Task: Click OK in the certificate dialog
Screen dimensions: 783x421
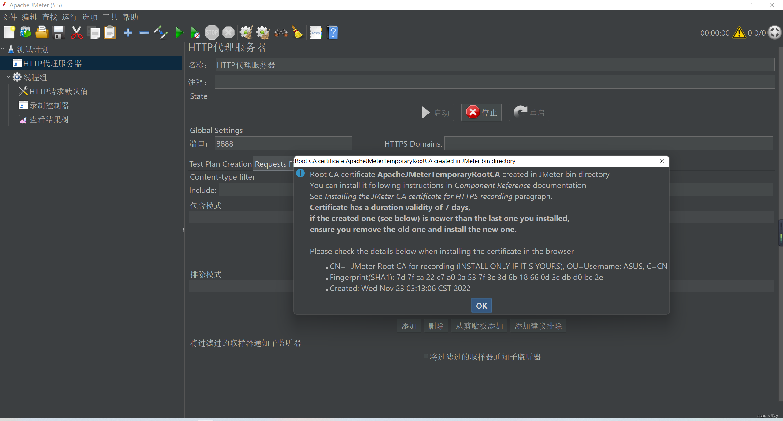Action: point(481,306)
